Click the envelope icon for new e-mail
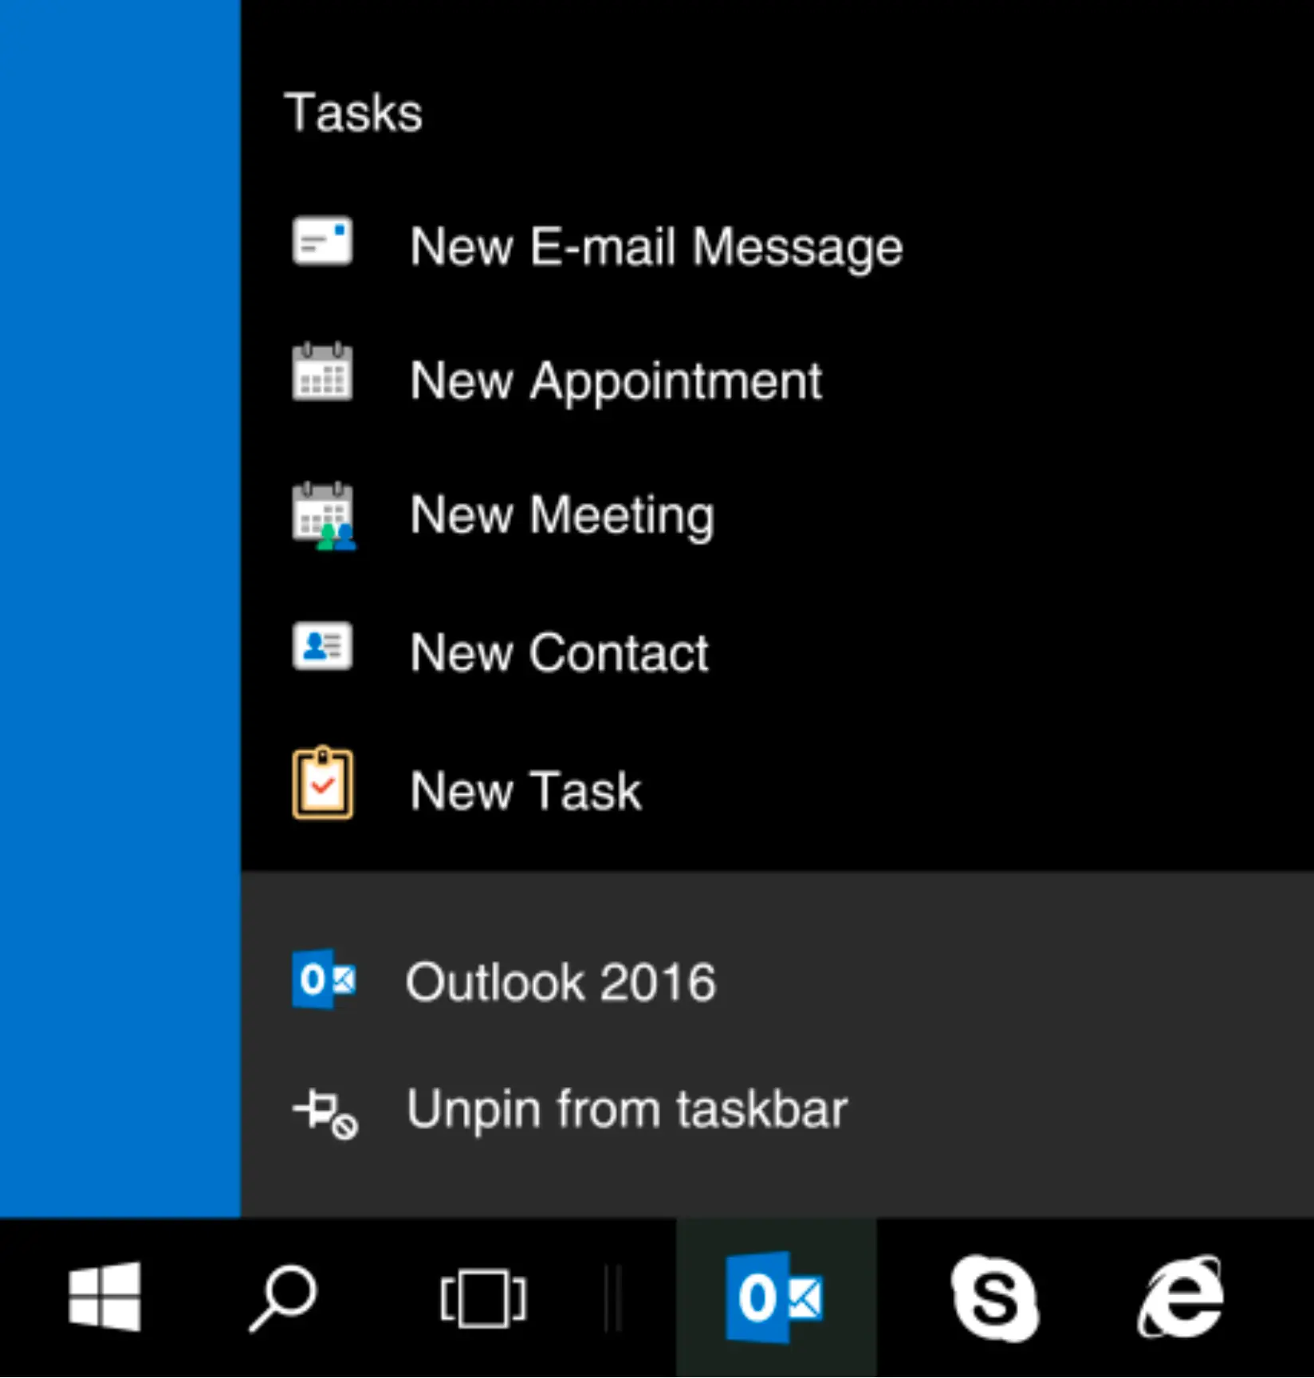The height and width of the screenshot is (1378, 1314). click(x=322, y=241)
